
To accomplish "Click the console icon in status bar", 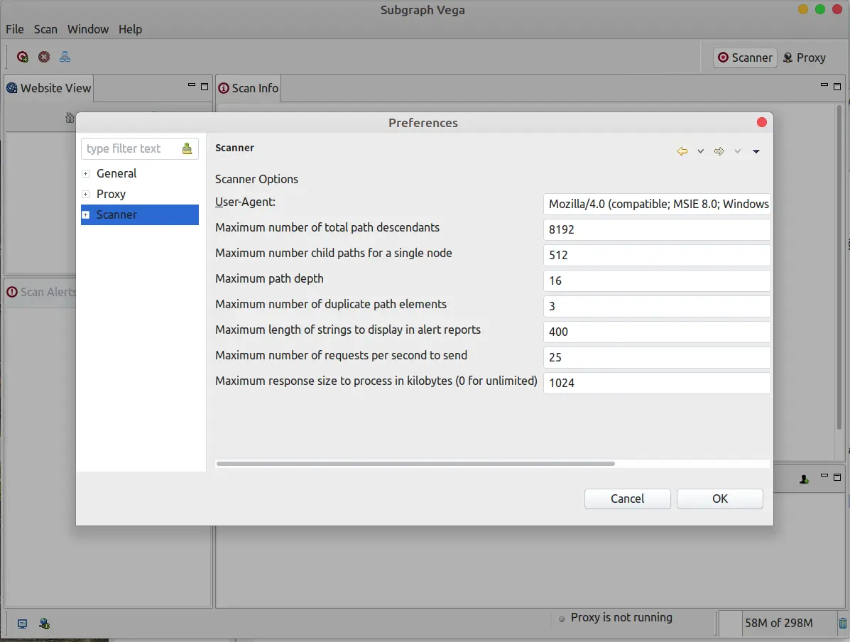I will [x=22, y=624].
